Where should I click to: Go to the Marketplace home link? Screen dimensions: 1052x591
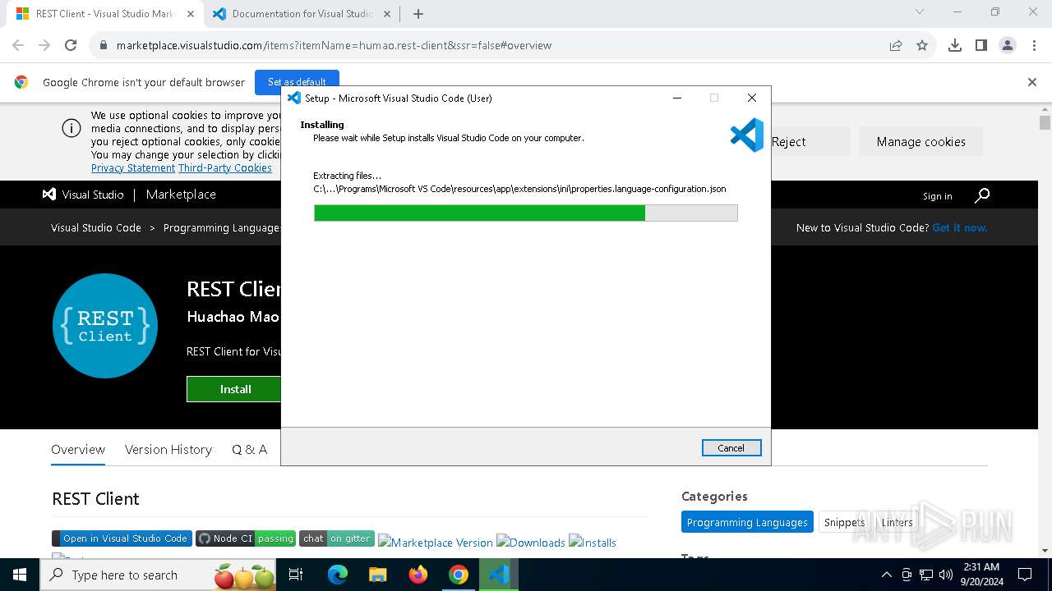pyautogui.click(x=181, y=195)
